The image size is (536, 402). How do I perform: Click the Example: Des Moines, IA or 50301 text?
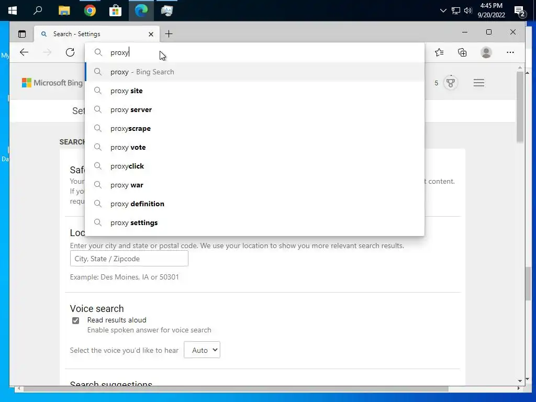tap(125, 277)
